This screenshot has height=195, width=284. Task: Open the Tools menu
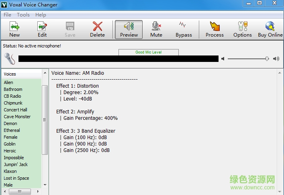click(23, 15)
